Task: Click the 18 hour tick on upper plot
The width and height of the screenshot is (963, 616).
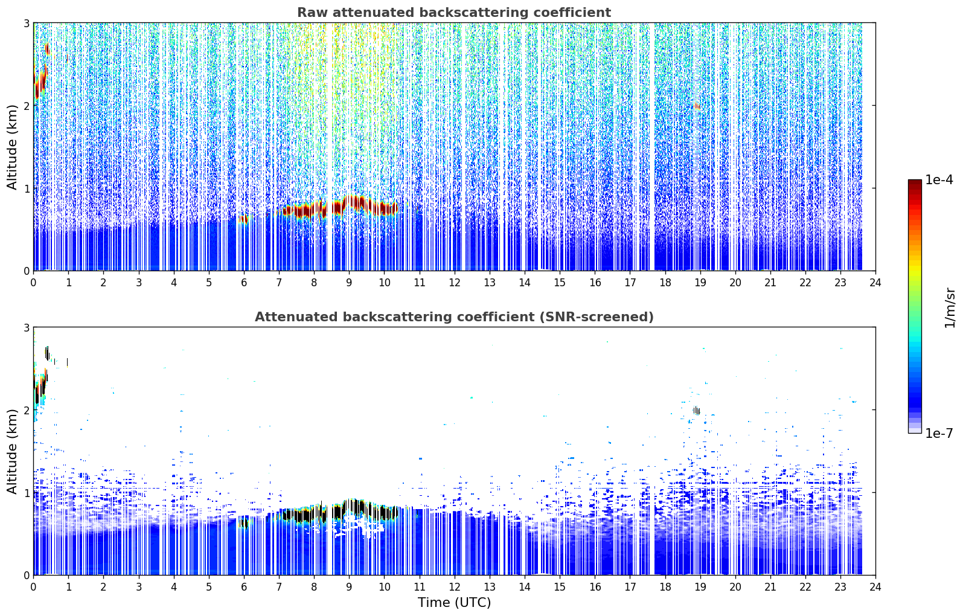Action: (x=665, y=282)
